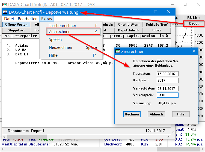Click the Depotverwaltung window title bar icon
205x152 pixels.
[x=5, y=12]
